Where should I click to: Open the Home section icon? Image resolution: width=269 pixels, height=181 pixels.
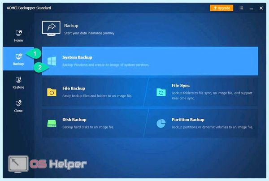[19, 33]
